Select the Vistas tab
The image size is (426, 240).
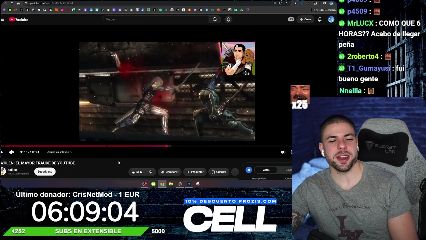(x=266, y=170)
